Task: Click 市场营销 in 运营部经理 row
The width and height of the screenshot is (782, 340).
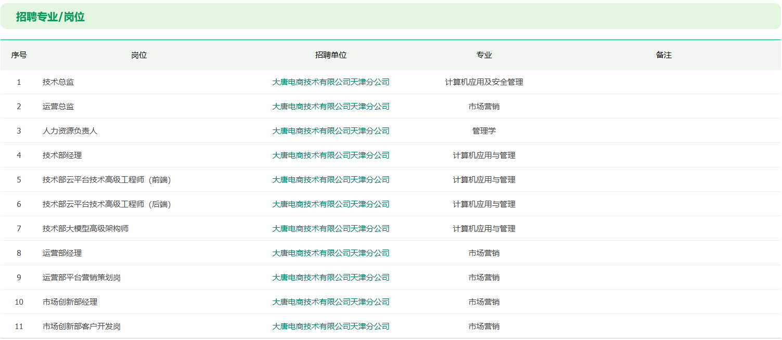Action: [x=484, y=253]
